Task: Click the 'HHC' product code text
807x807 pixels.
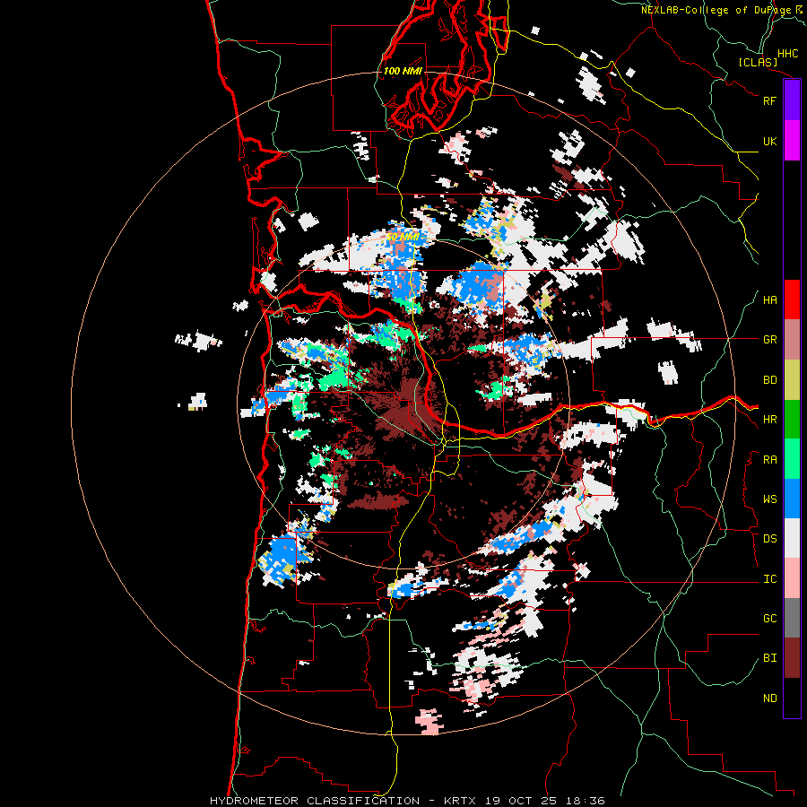Action: click(787, 54)
